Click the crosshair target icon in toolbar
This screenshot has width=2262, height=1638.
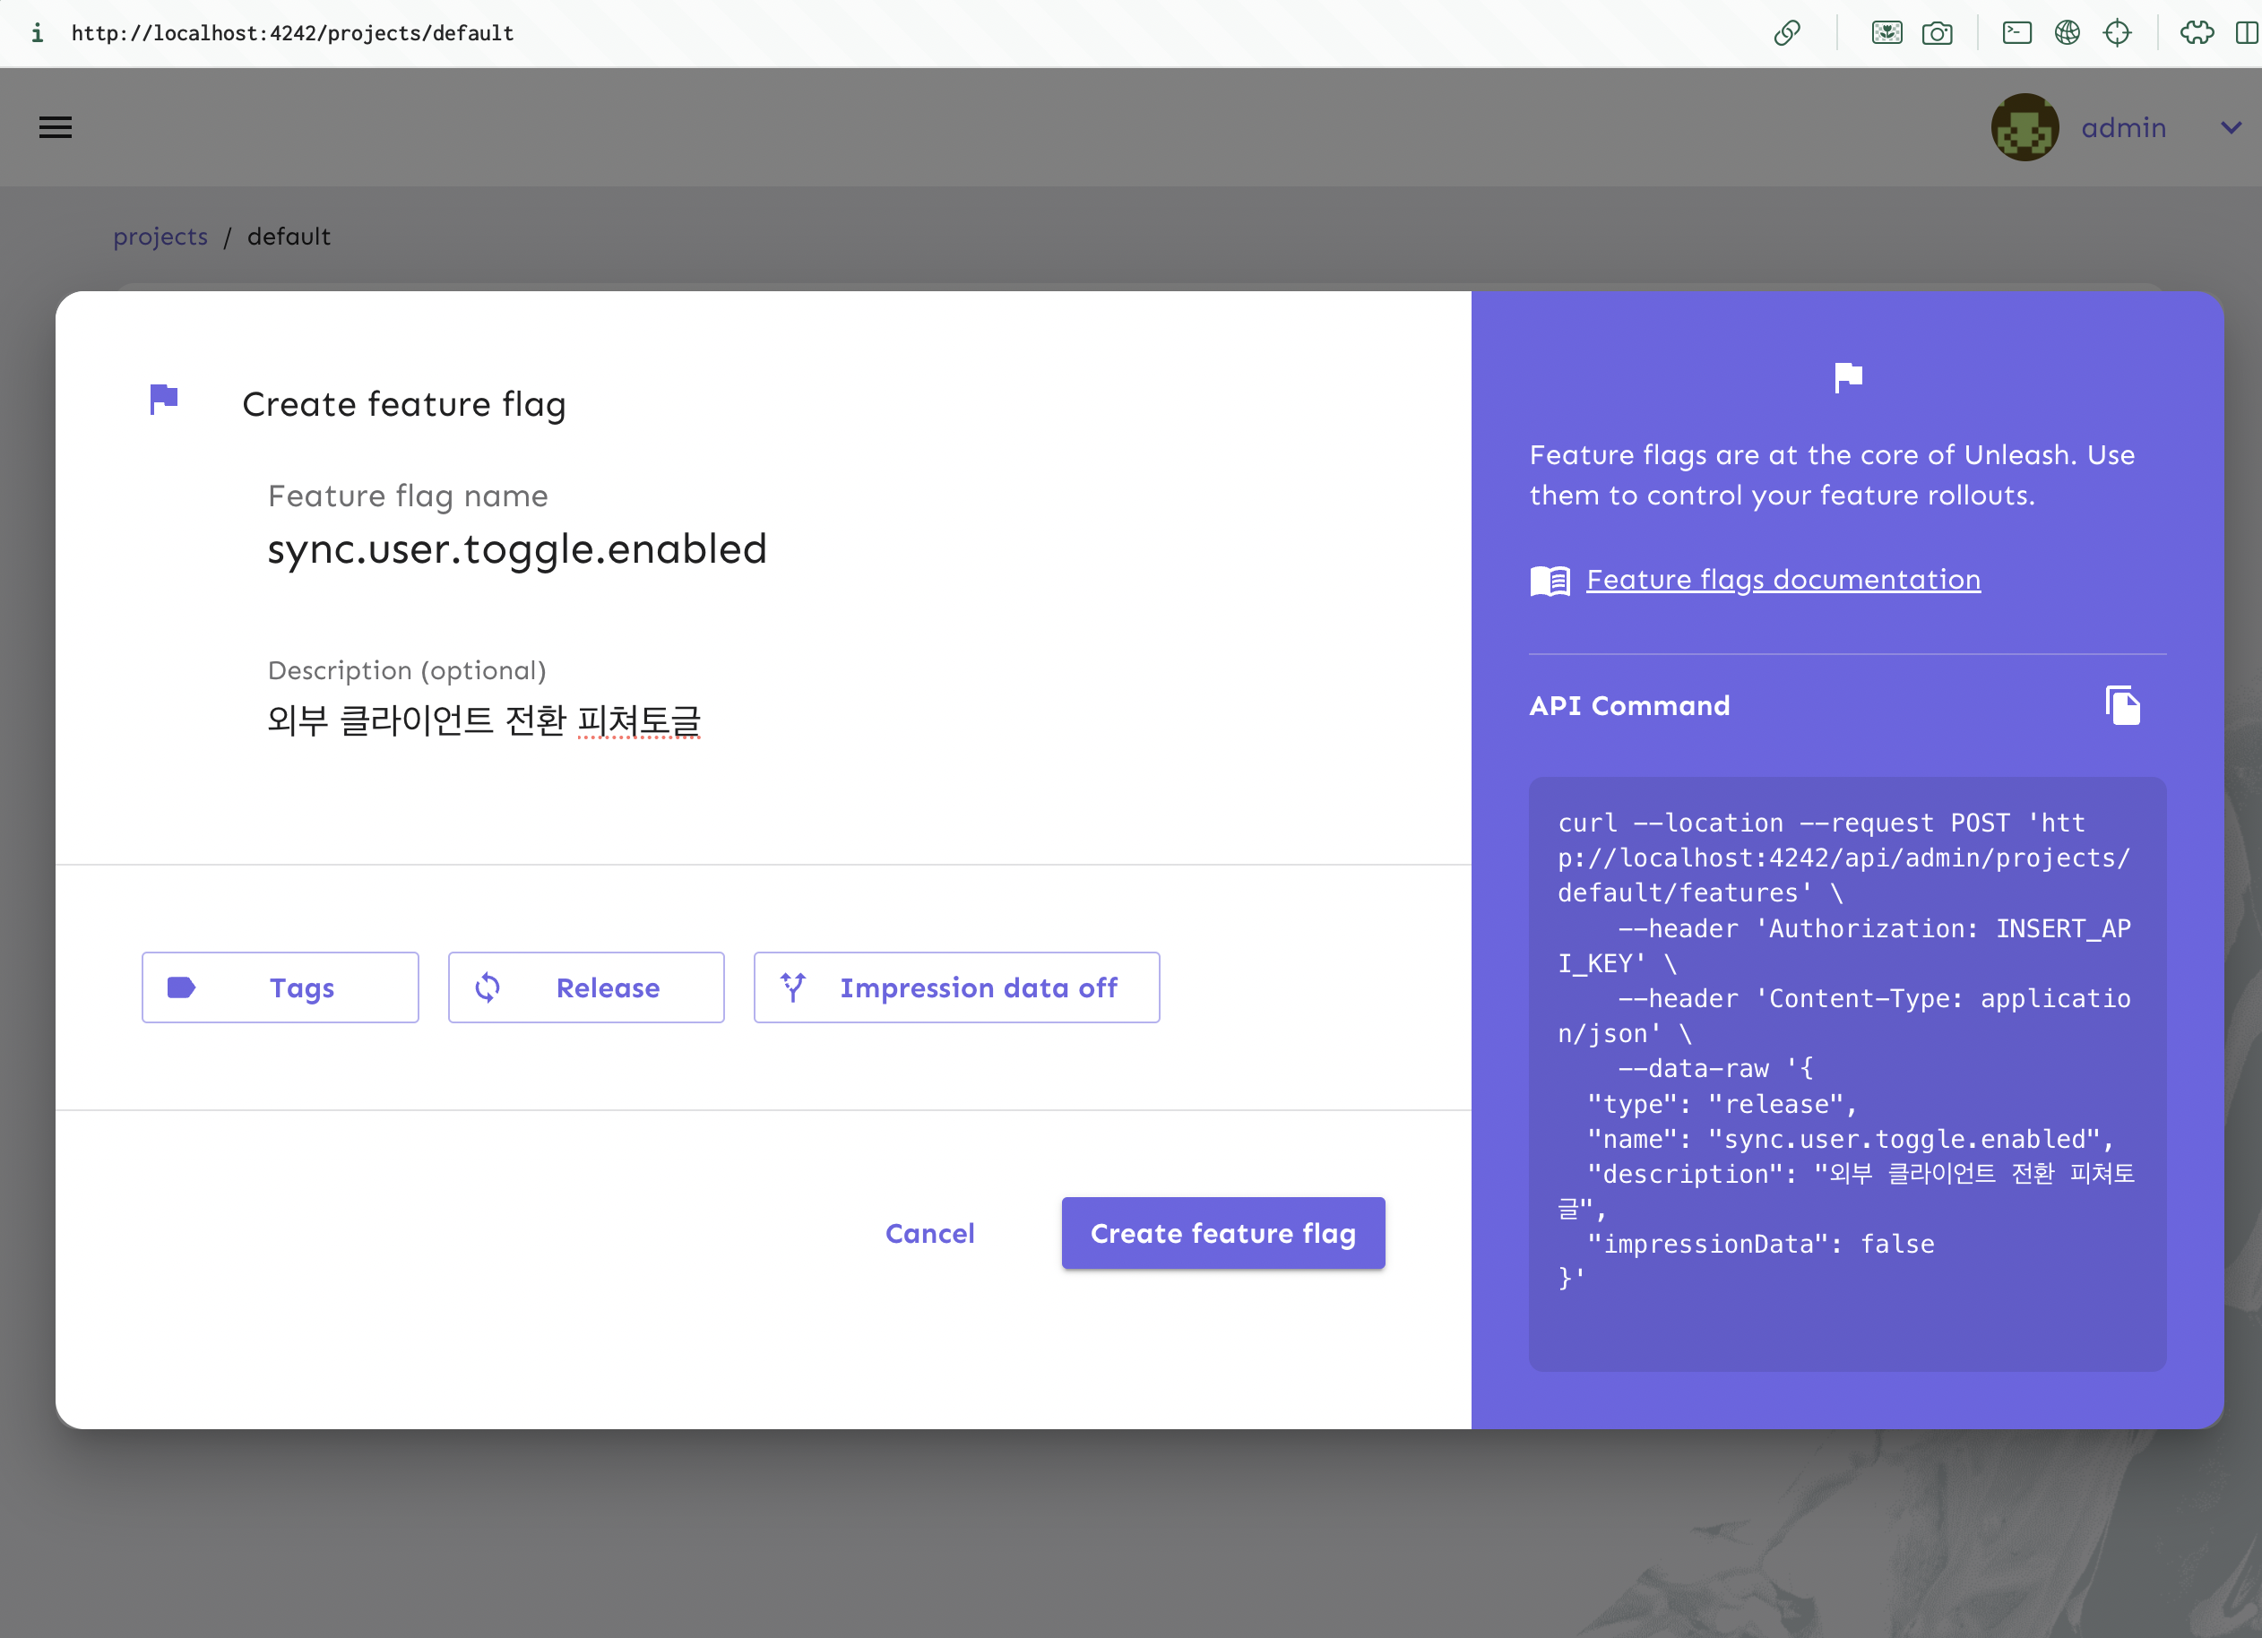pos(2117,33)
